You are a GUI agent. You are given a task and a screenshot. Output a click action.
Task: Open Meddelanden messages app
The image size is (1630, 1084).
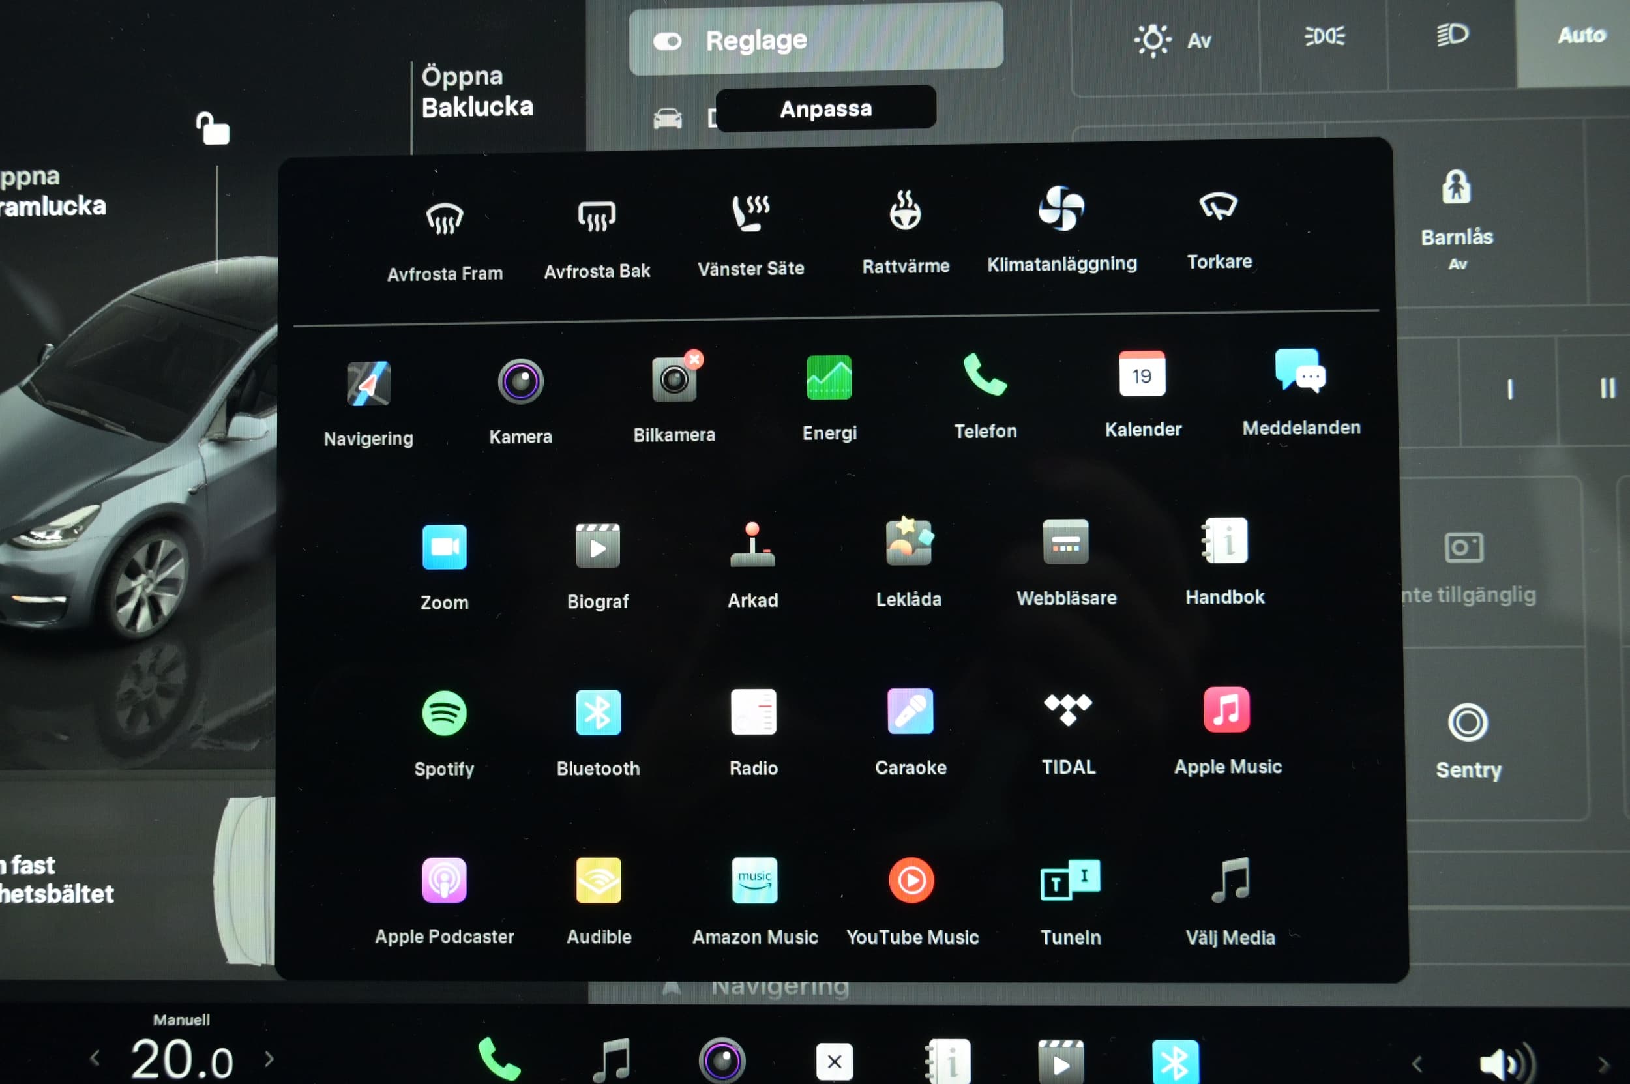[x=1300, y=392]
